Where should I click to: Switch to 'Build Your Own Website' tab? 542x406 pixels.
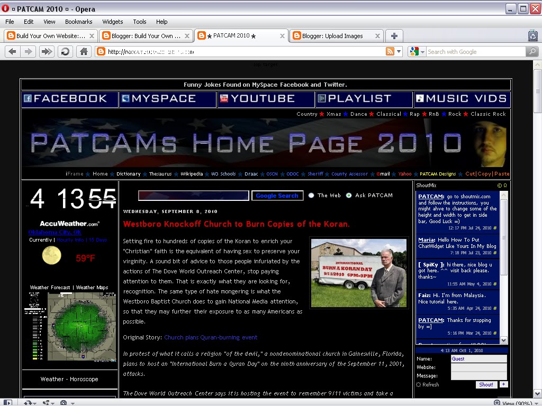50,36
